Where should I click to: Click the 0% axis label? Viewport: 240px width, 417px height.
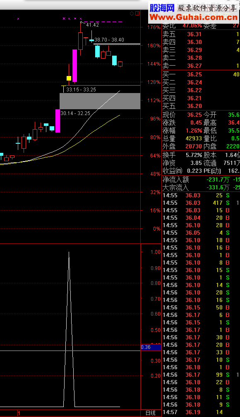pyautogui.click(x=156, y=228)
